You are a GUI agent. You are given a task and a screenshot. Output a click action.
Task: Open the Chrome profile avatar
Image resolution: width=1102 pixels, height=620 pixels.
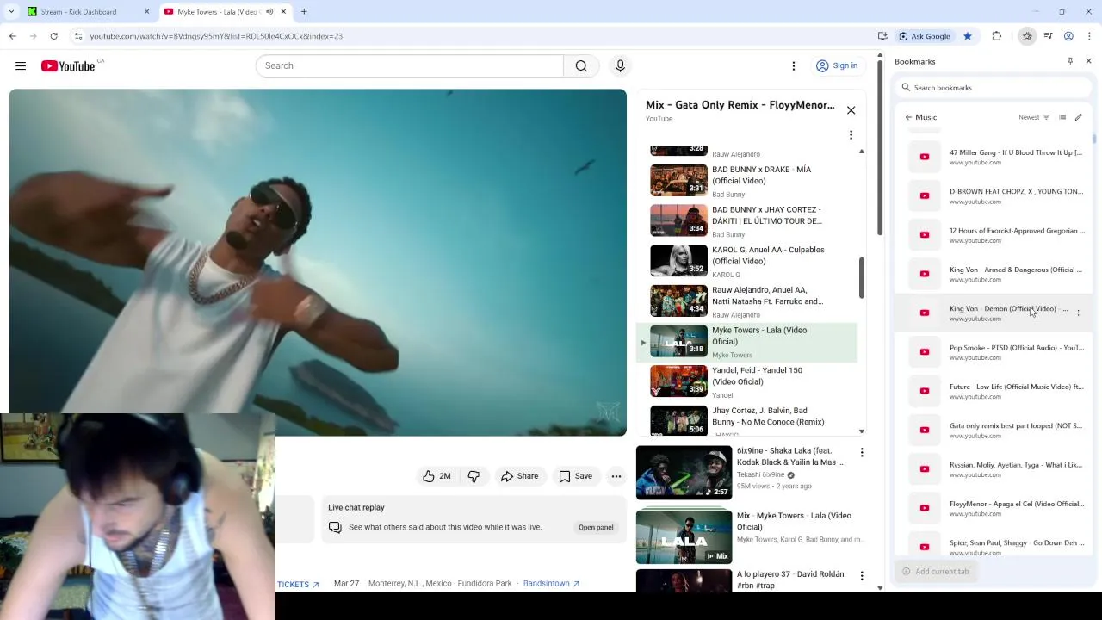[x=1068, y=36]
